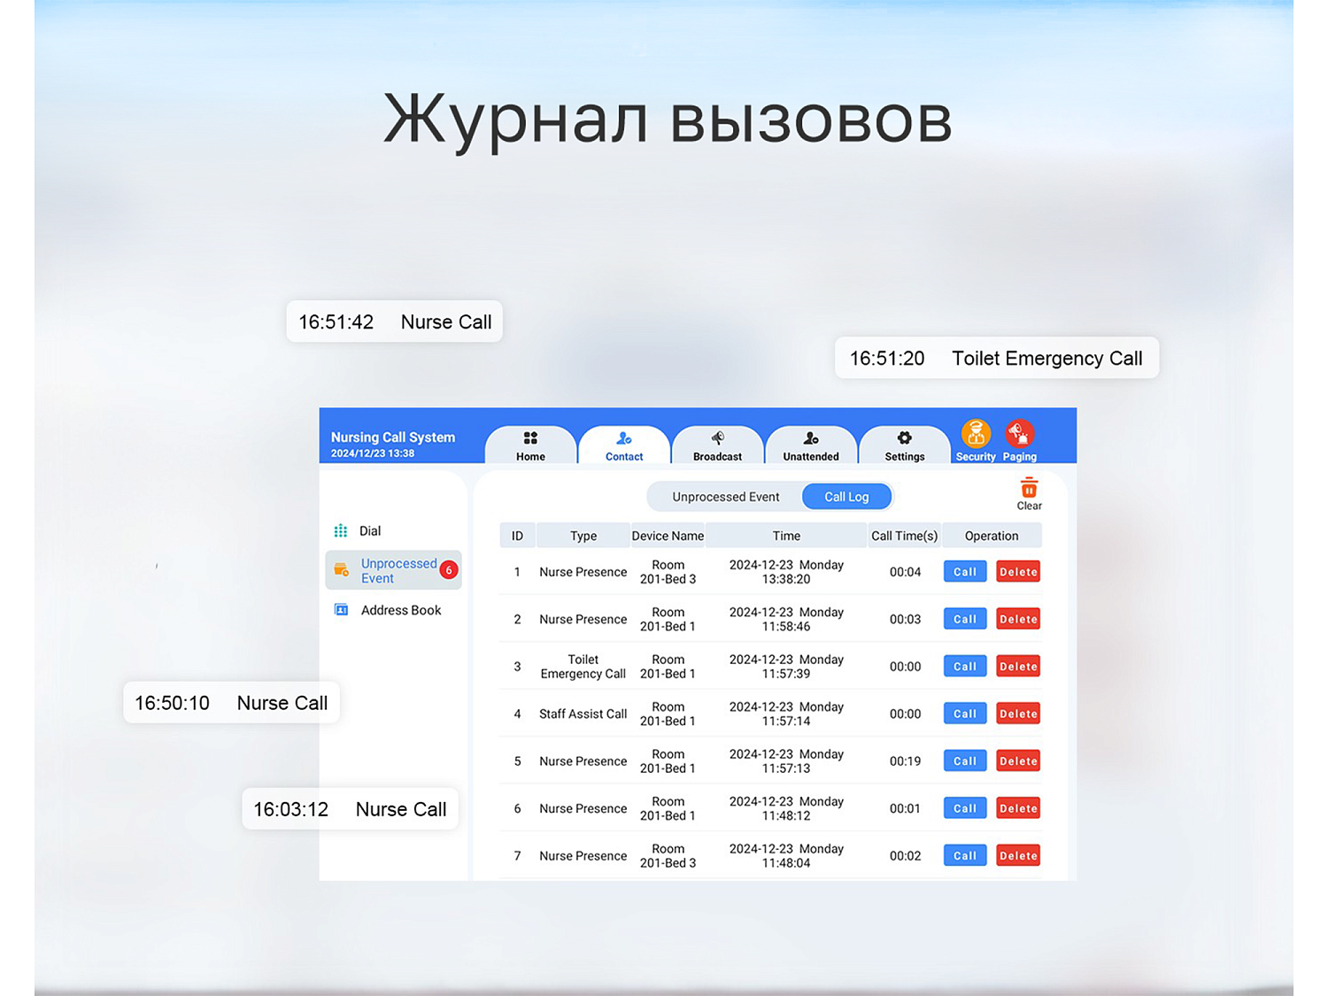Screen dimensions: 1328x996
Task: Select the Address Book icon
Action: coord(341,610)
